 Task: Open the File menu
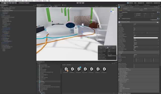pyautogui.click(x=1, y=1)
